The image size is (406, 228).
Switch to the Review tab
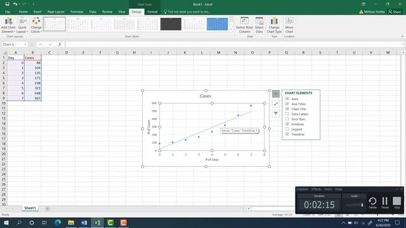point(107,12)
